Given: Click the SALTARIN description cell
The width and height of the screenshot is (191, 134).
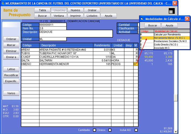Looking at the screenshot, I should (66, 61).
